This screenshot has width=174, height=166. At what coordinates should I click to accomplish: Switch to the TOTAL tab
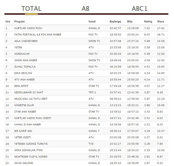[31, 8]
